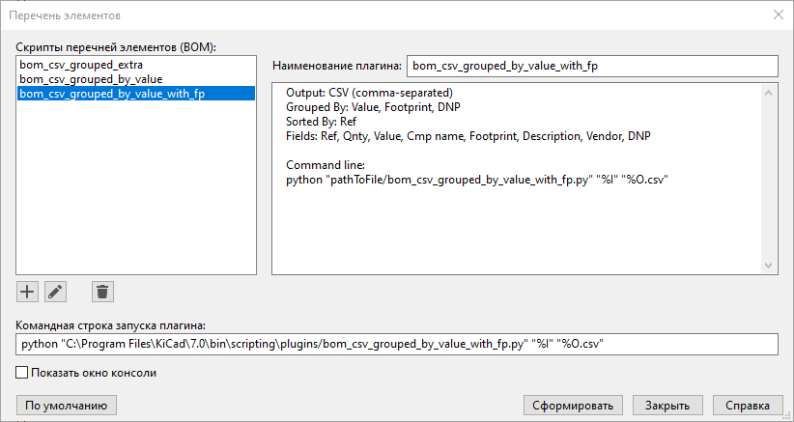Screen dimensions: 794x422
Task: Enable the 'Показать окно консоли' checkbox
Action: [x=23, y=372]
